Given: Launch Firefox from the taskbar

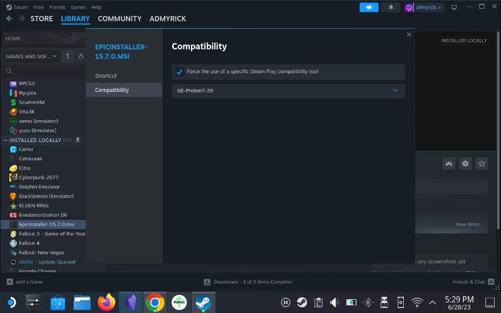Looking at the screenshot, I should click(106, 302).
